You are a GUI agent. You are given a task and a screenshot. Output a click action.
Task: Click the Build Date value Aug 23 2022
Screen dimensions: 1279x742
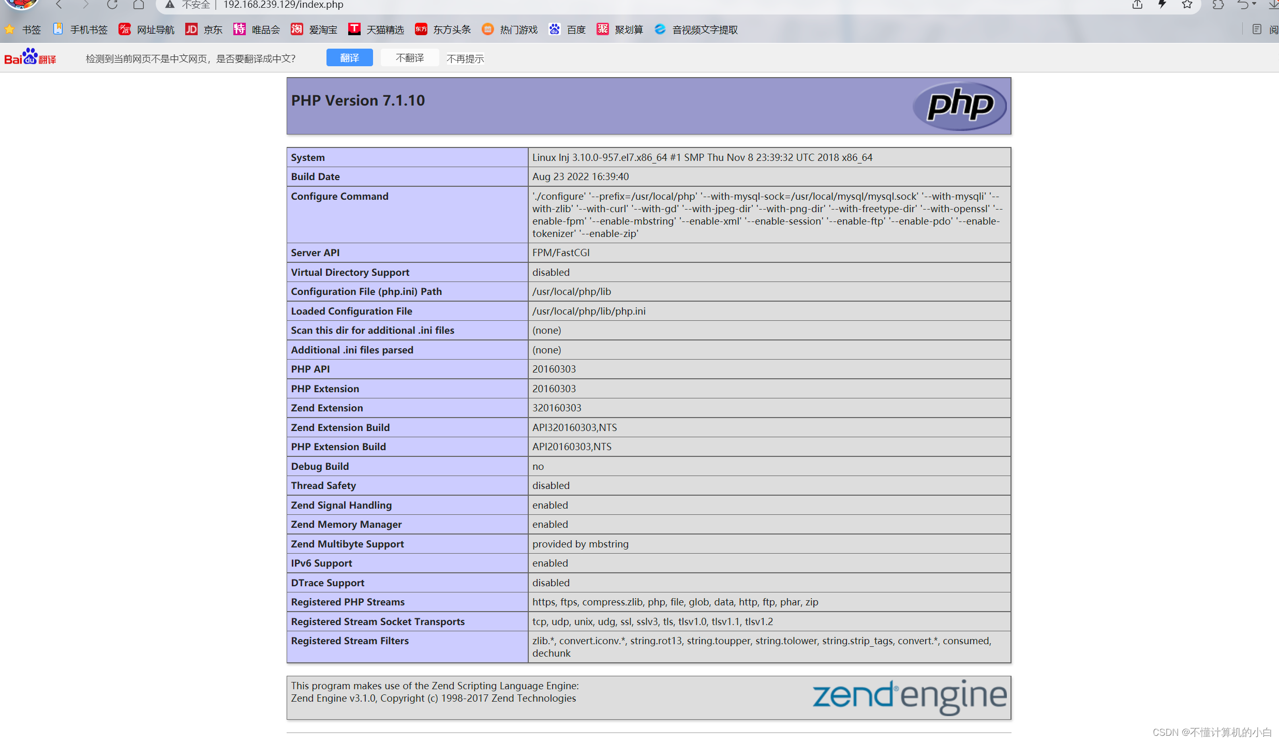(x=581, y=176)
